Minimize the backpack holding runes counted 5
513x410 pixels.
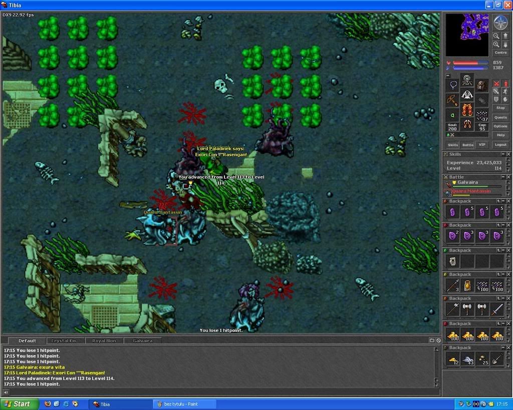tap(503, 201)
